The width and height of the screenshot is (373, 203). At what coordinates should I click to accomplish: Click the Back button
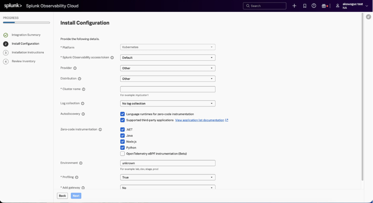pos(62,196)
